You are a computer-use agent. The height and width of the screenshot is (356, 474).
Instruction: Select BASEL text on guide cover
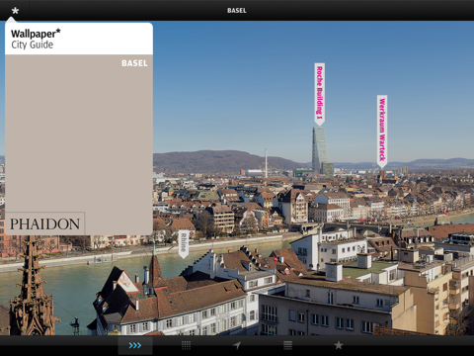point(134,63)
